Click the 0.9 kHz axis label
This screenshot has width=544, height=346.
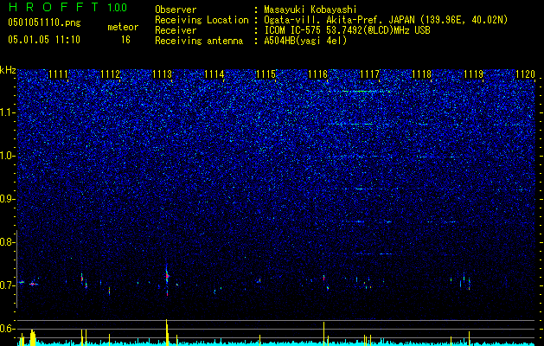[7, 199]
